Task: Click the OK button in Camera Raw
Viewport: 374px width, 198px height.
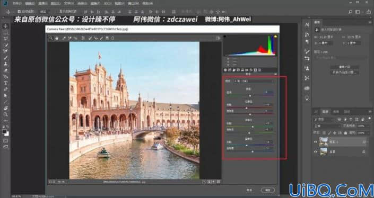Action: [x=268, y=190]
